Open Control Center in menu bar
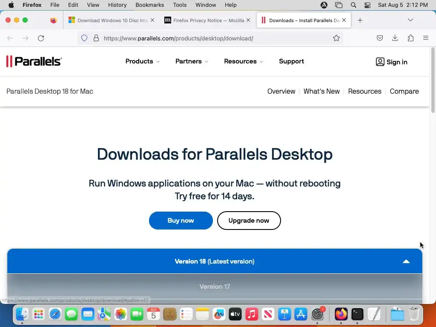The image size is (436, 327). 367,5
